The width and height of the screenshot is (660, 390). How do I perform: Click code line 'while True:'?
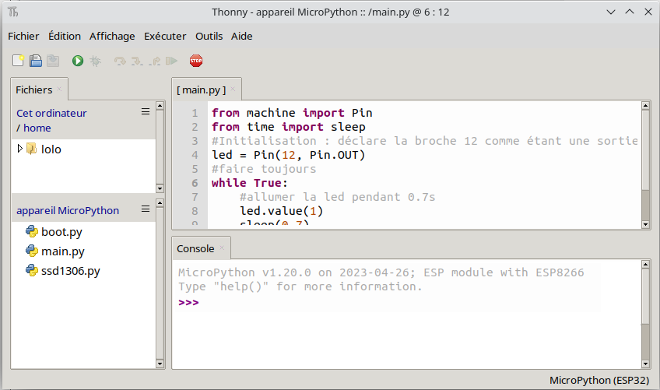250,183
